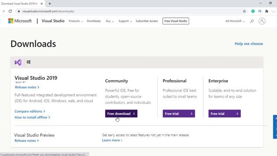Open How to install offline link
277x156 pixels.
tap(32, 117)
